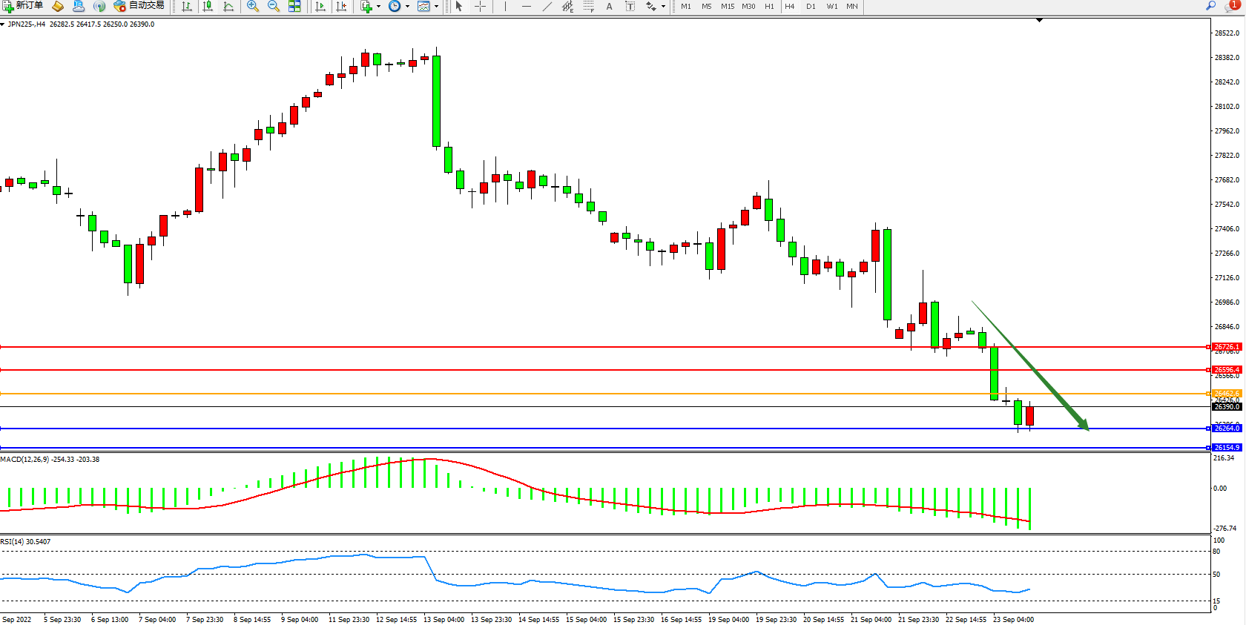1246x625 pixels.
Task: Open chat notifications with red badge
Action: click(1233, 5)
